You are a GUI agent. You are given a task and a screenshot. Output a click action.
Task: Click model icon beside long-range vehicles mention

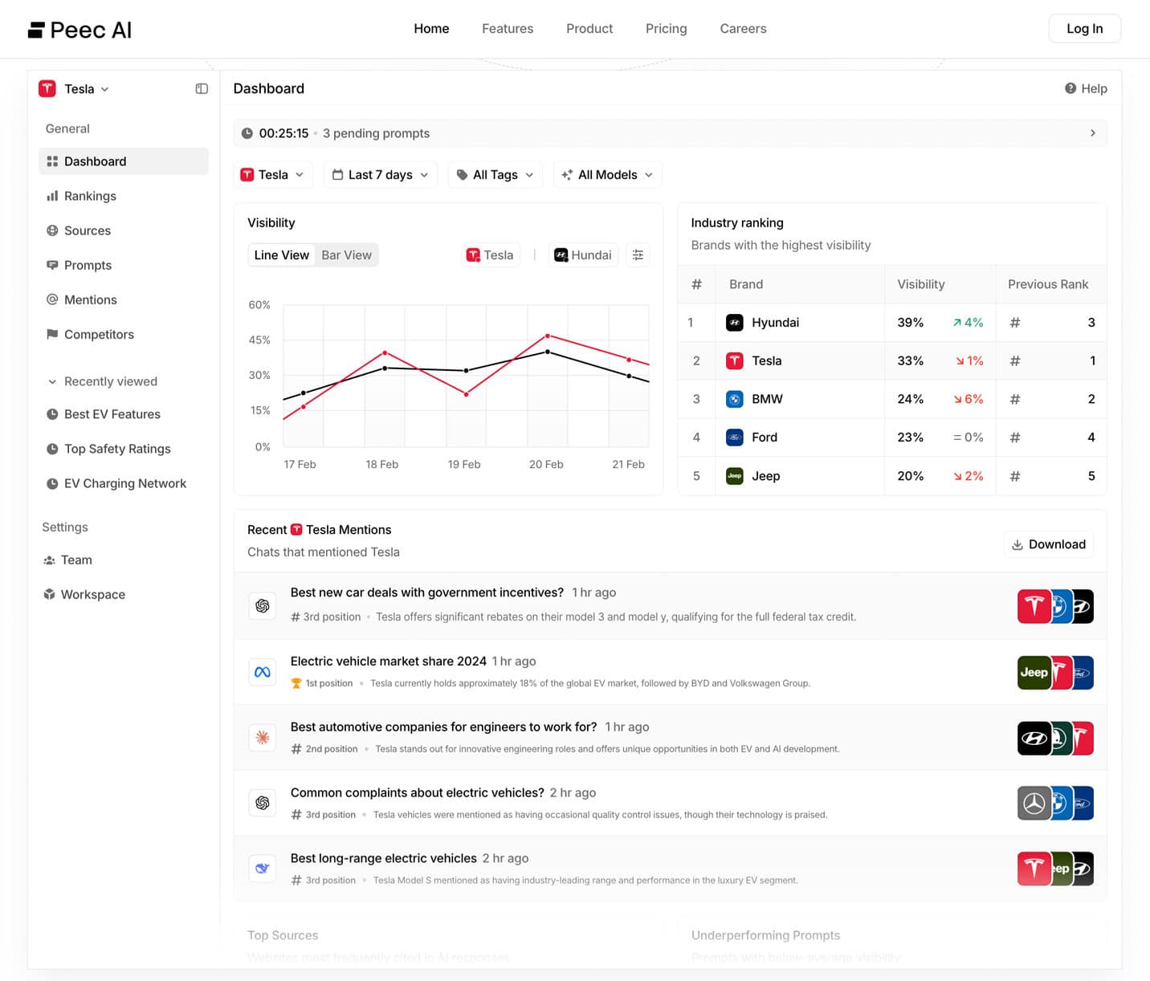point(263,869)
